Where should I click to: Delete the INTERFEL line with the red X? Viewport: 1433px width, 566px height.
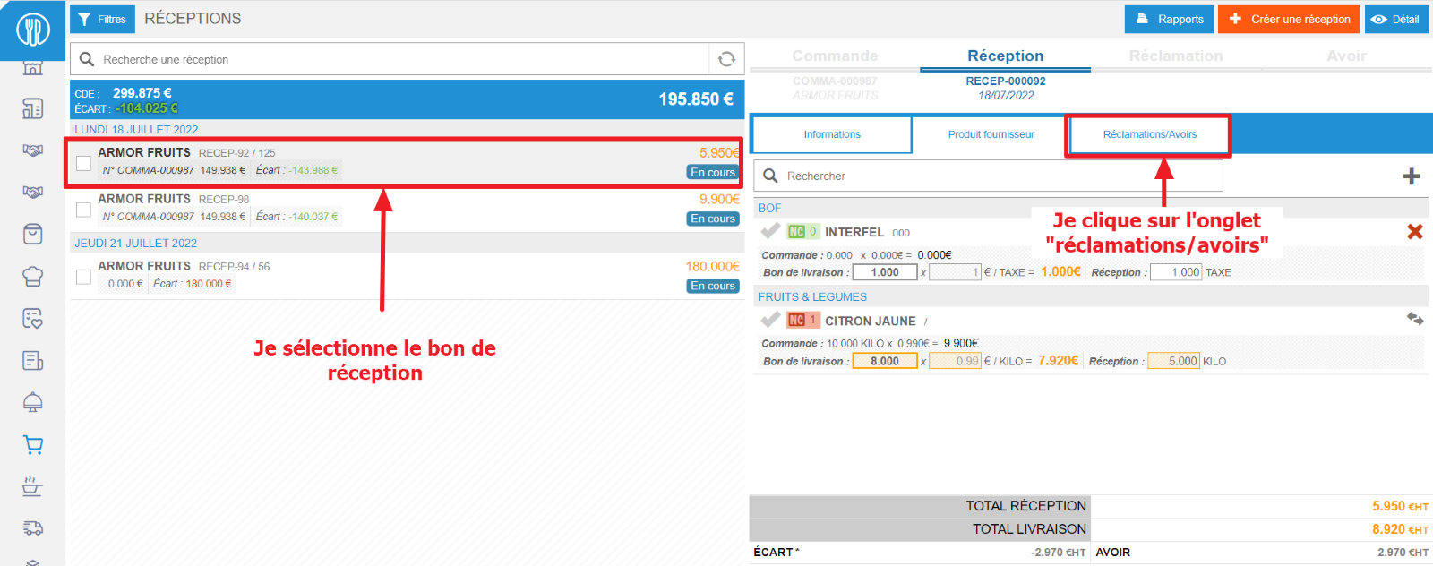pos(1415,232)
